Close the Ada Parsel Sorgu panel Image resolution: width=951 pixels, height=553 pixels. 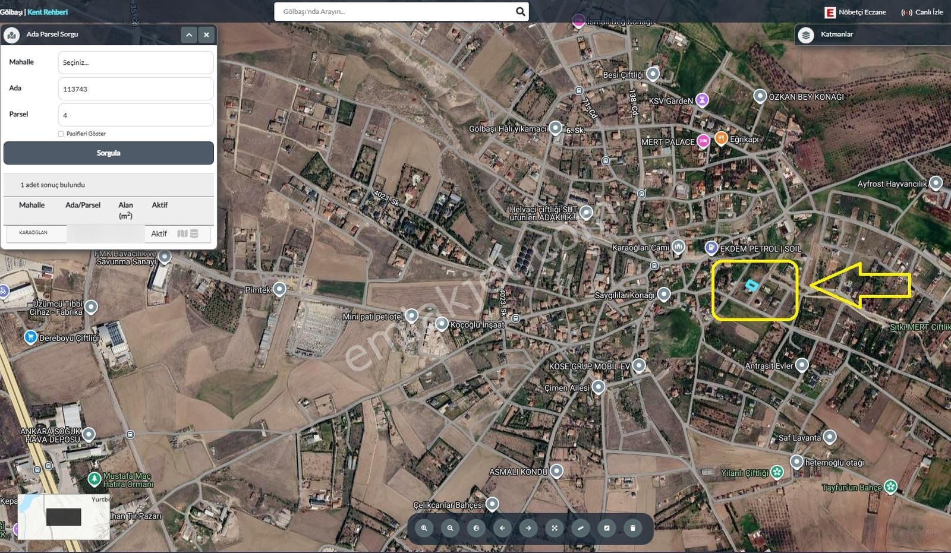point(206,34)
